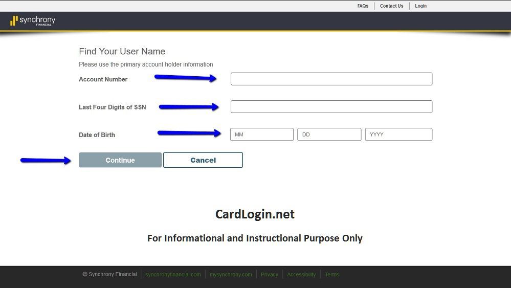Click the 'Date of Birth' label

point(97,135)
